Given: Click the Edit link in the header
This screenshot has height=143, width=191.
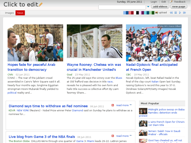Looking at the screenshot, I should (164, 2).
